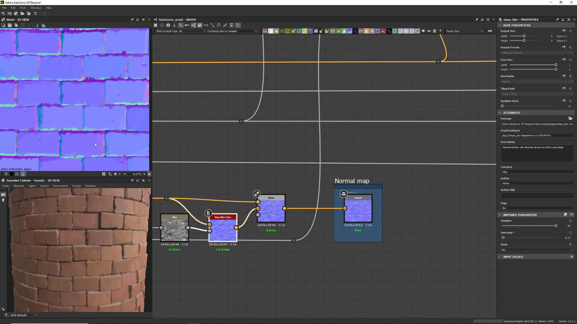The width and height of the screenshot is (577, 324).
Task: Pin the Properties panel
Action: coord(557,20)
